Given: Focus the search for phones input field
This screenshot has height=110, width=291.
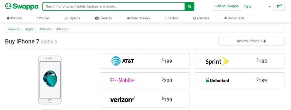Looking at the screenshot, I should coord(114,7).
